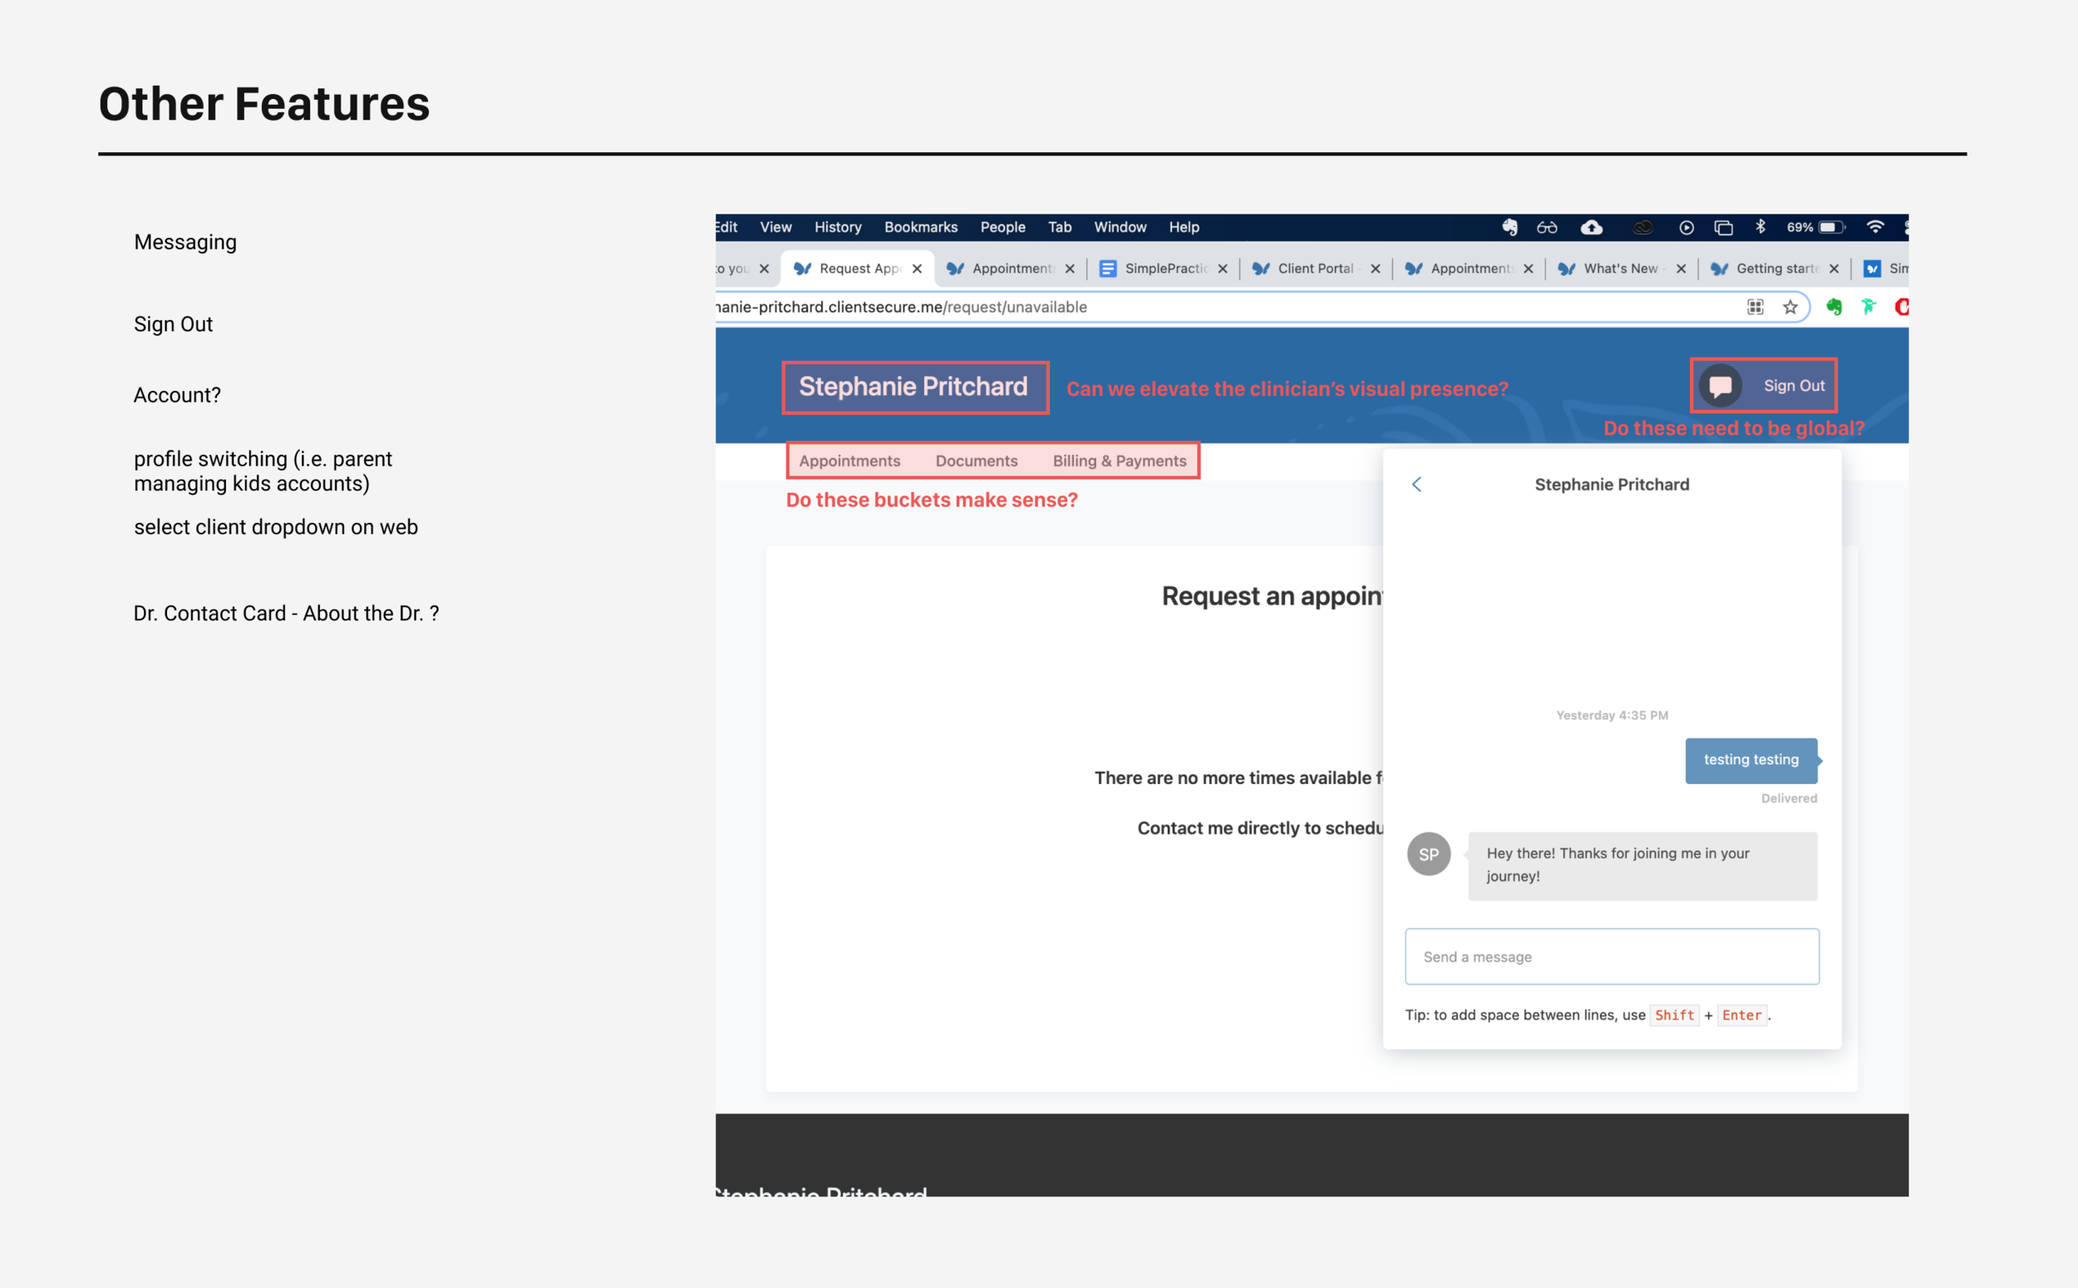Click the SP avatar in the chat
The width and height of the screenshot is (2078, 1288).
(1429, 854)
